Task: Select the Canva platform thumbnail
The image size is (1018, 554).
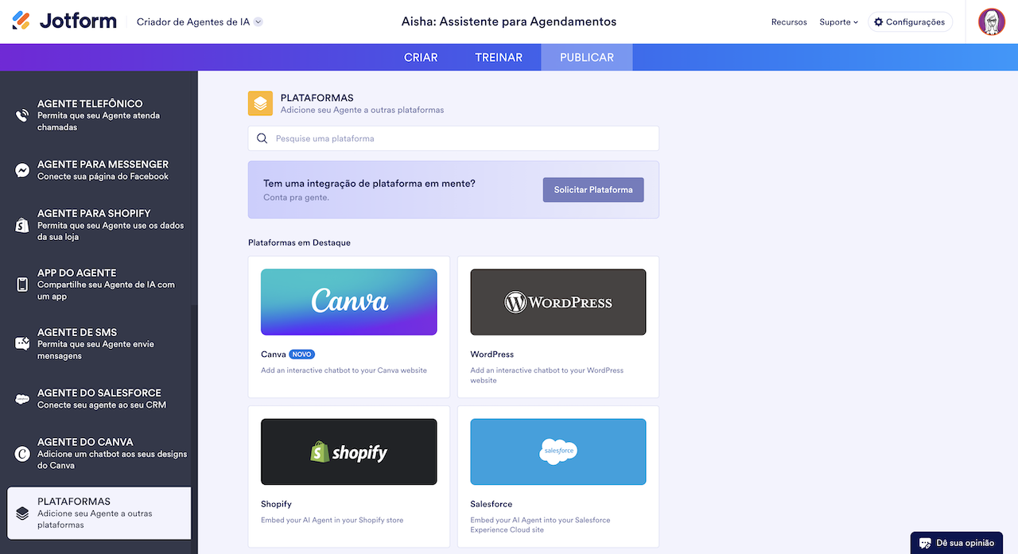Action: pos(348,302)
